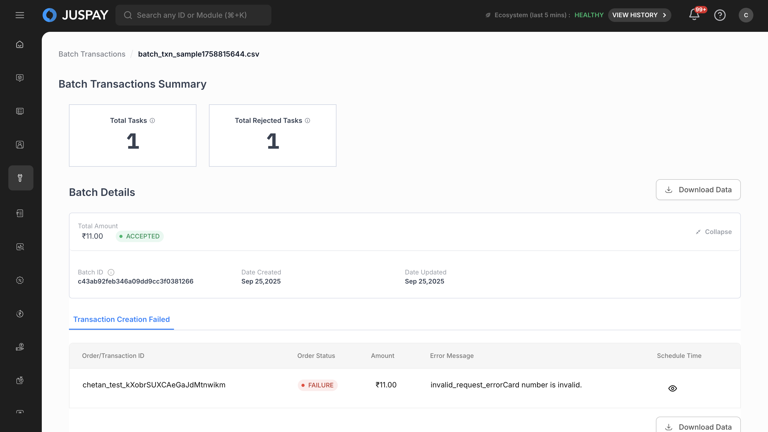Click Download Data button near Batch Details
Viewport: 768px width, 432px height.
pyautogui.click(x=698, y=190)
